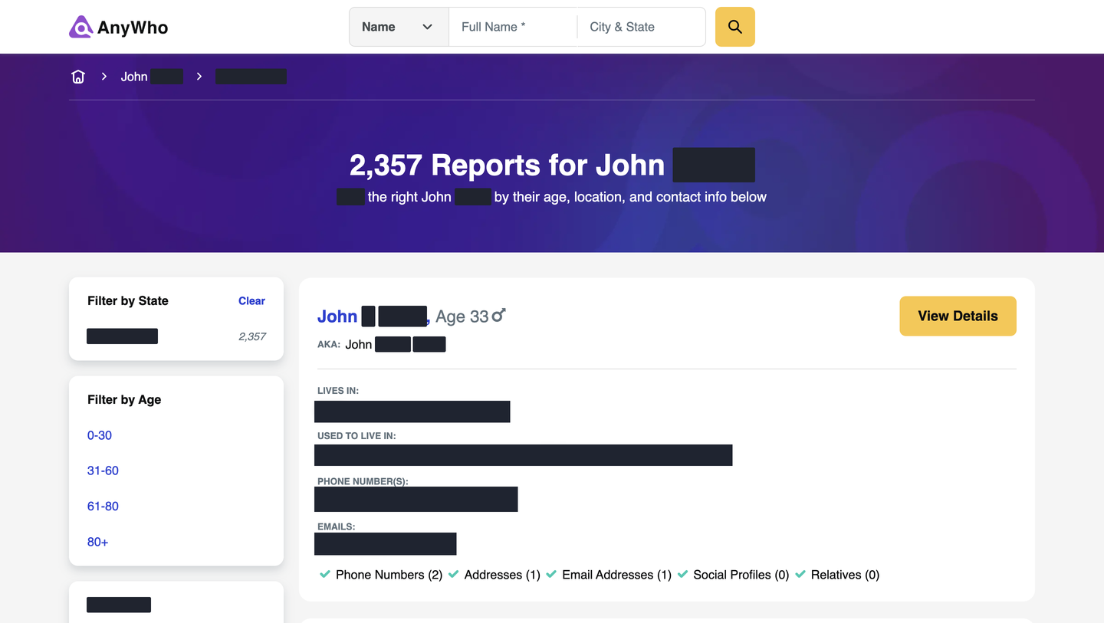Filter results by age 61-80
Viewport: 1104px width, 623px height.
coord(103,506)
